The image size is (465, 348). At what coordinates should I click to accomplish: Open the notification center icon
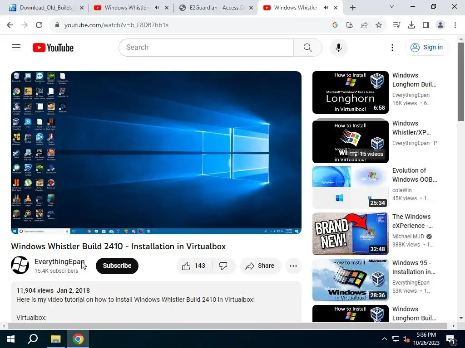click(450, 339)
